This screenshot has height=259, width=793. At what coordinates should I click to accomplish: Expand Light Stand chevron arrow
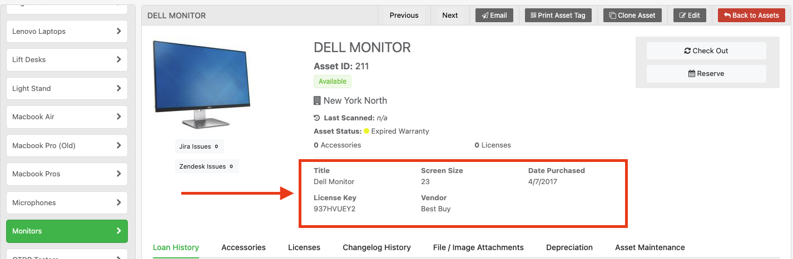[118, 89]
